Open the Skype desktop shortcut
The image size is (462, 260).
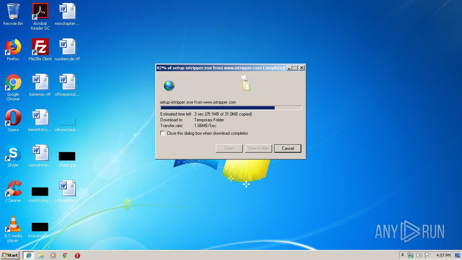(x=13, y=156)
